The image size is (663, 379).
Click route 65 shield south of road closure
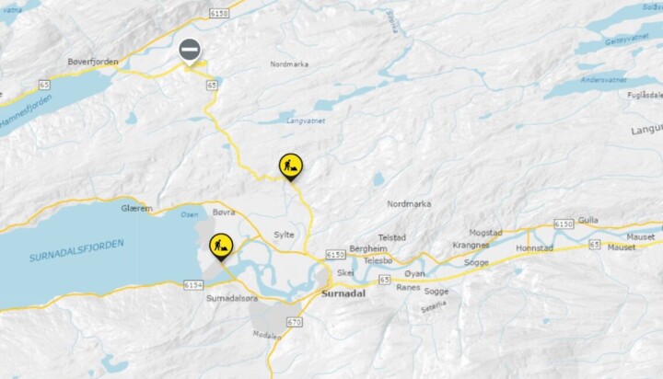coord(212,86)
